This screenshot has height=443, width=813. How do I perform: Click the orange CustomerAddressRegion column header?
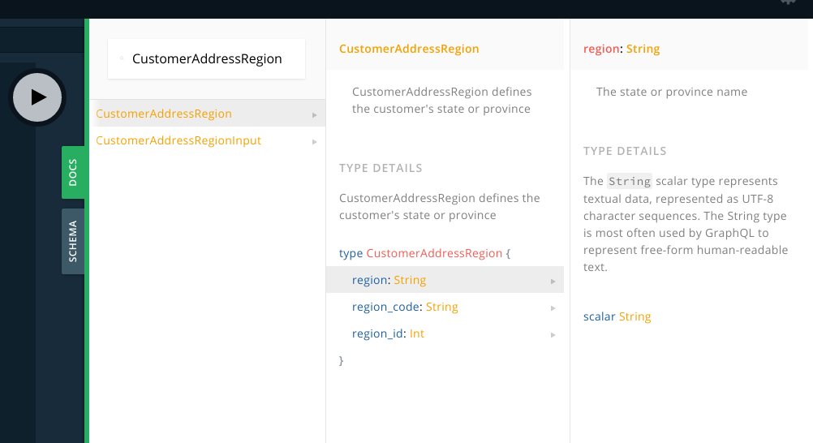click(x=409, y=49)
